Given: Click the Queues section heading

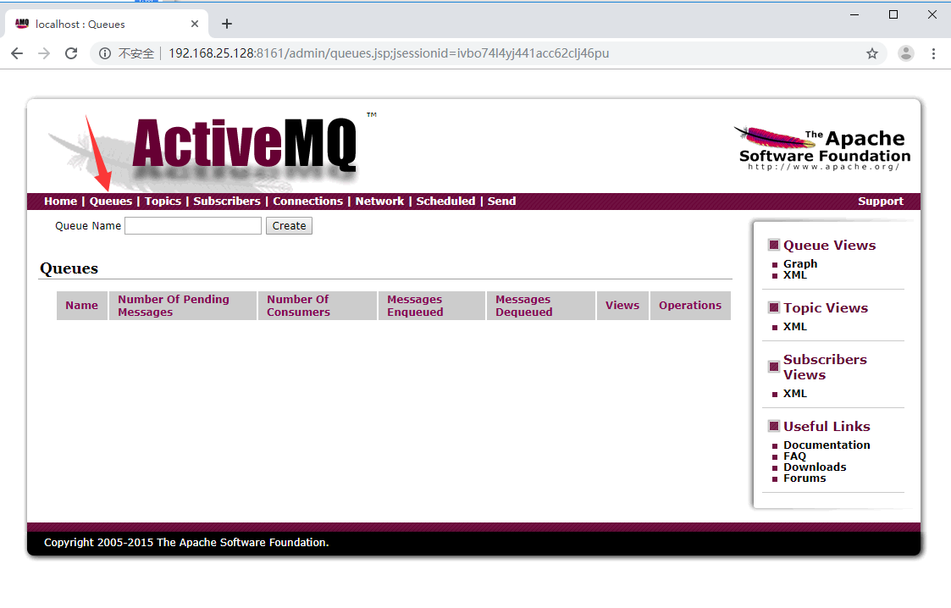Looking at the screenshot, I should pyautogui.click(x=69, y=268).
